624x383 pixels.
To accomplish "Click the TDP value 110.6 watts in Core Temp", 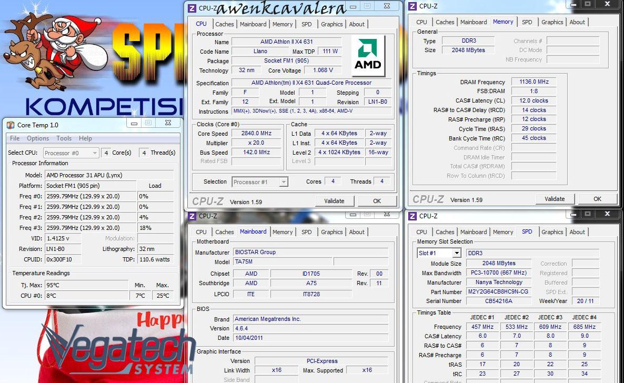I will [x=155, y=259].
